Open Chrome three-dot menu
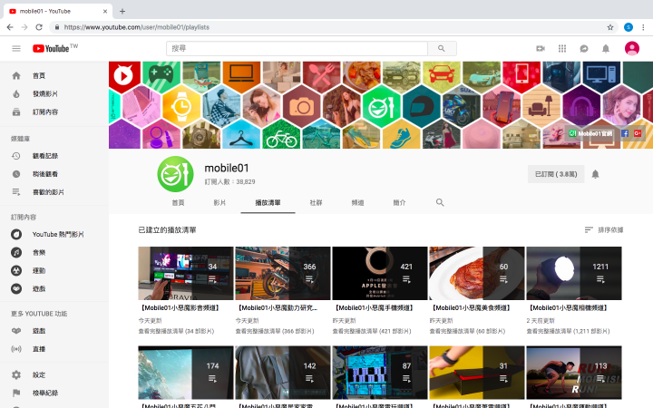Screen dimensions: 653x408 click(x=643, y=27)
